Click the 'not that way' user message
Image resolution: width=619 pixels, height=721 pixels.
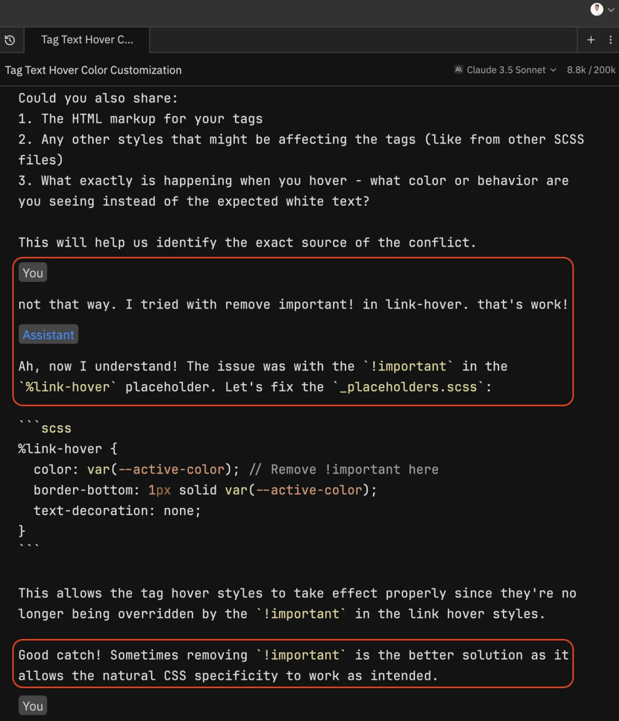tap(293, 305)
